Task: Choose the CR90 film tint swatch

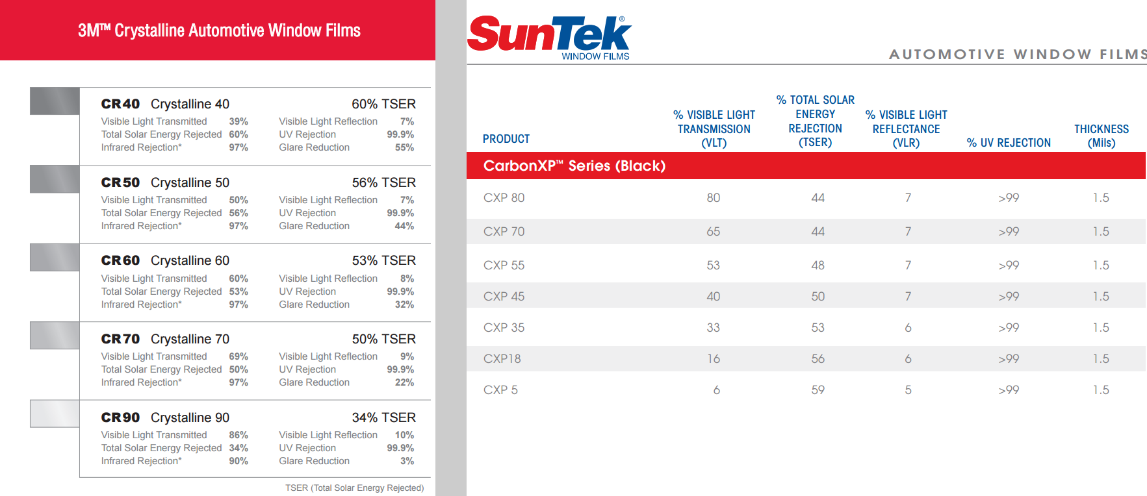Action: coord(55,414)
